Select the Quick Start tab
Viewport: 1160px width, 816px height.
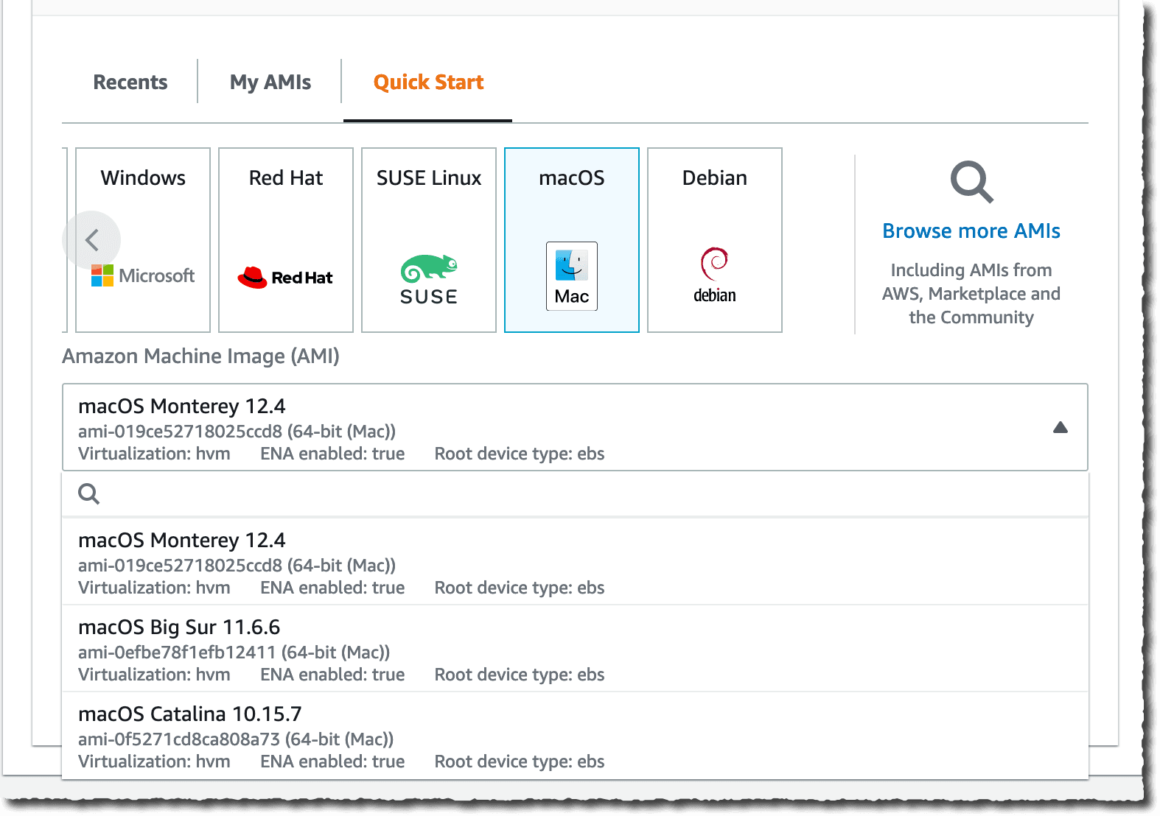428,82
